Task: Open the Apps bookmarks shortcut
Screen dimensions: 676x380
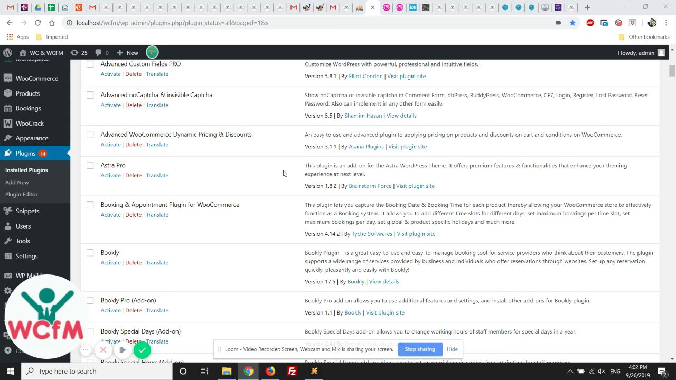Action: pyautogui.click(x=17, y=37)
